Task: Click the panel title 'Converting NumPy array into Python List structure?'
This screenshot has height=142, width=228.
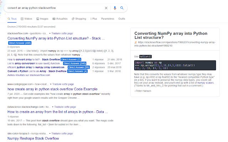Action: pos(171,35)
